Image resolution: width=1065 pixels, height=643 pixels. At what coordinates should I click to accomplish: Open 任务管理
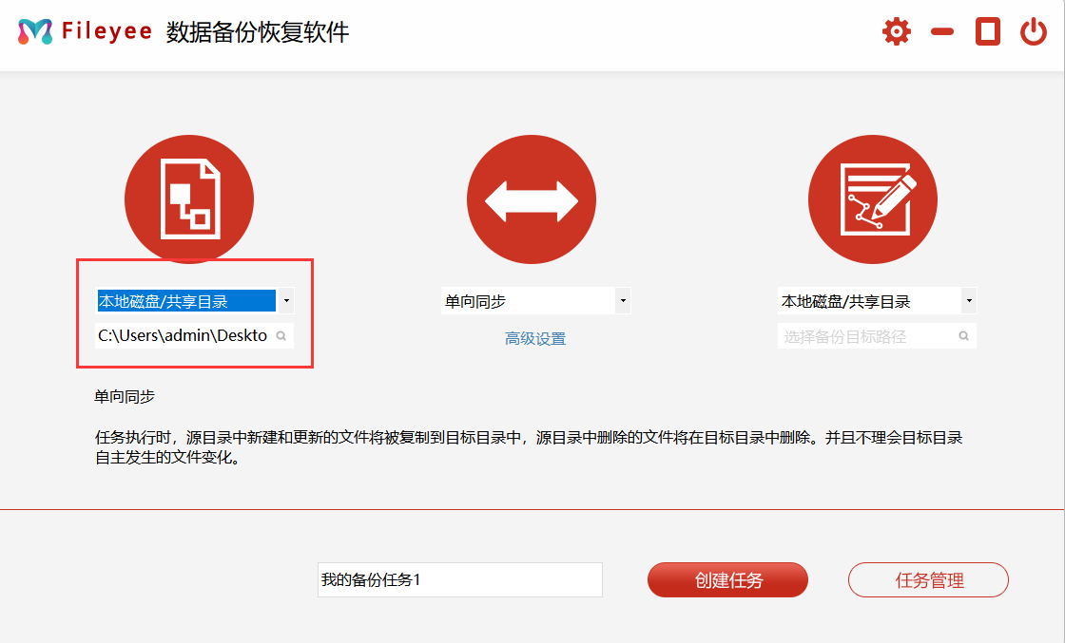[x=928, y=580]
